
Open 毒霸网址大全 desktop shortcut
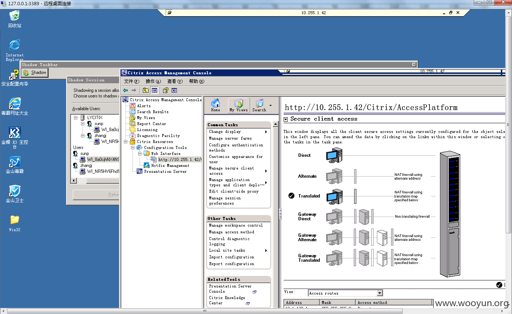tap(15, 106)
